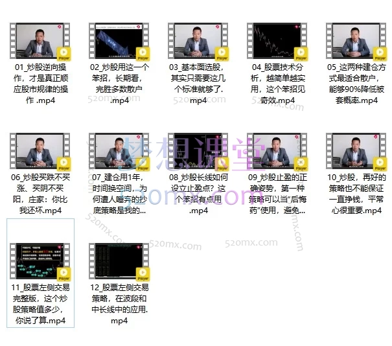
Task: Select the 12_股票左侧交易策略 video thumbnail
Action: tap(119, 260)
